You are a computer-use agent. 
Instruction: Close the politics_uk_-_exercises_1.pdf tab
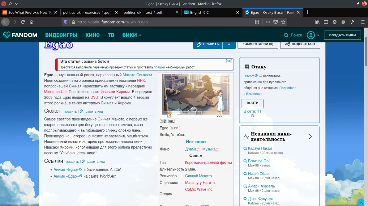click(116, 12)
